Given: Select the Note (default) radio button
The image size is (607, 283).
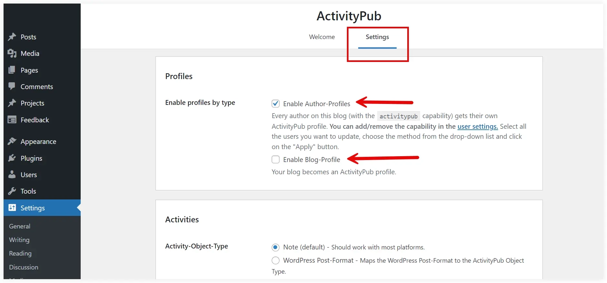Looking at the screenshot, I should pyautogui.click(x=276, y=247).
